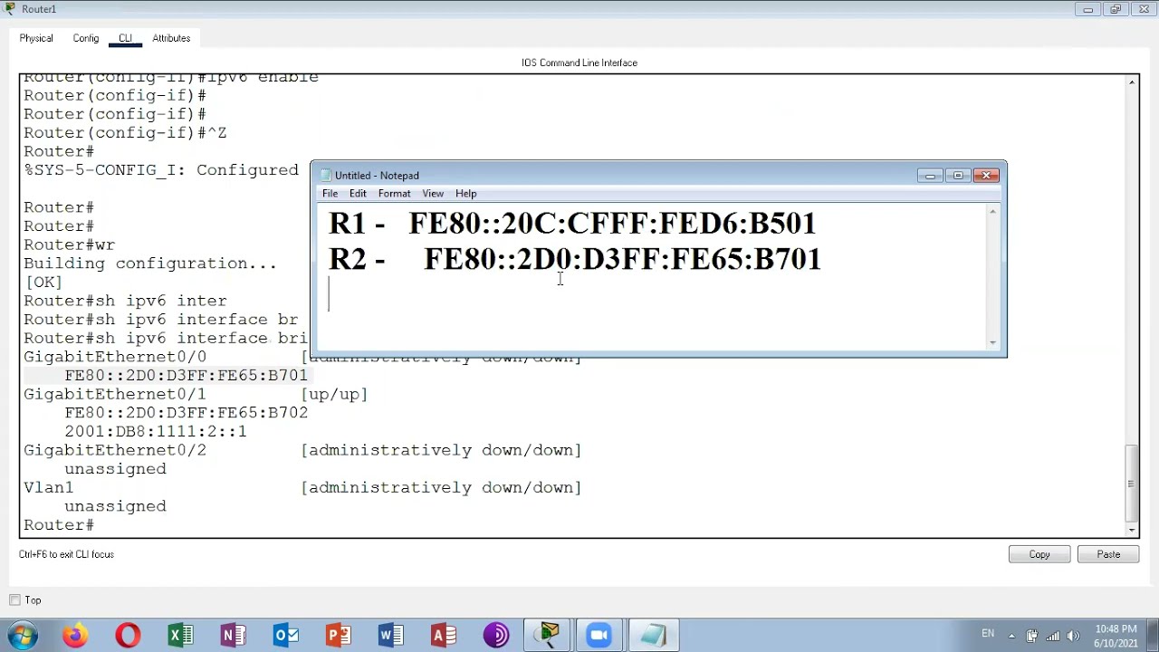Click address 2001:DB8:1111:2::1 in CLI
1159x652 pixels.
click(x=155, y=431)
